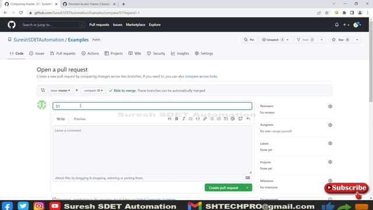Screen dimensions: 373x210
Task: Open Labels gear settings
Action: 330,143
